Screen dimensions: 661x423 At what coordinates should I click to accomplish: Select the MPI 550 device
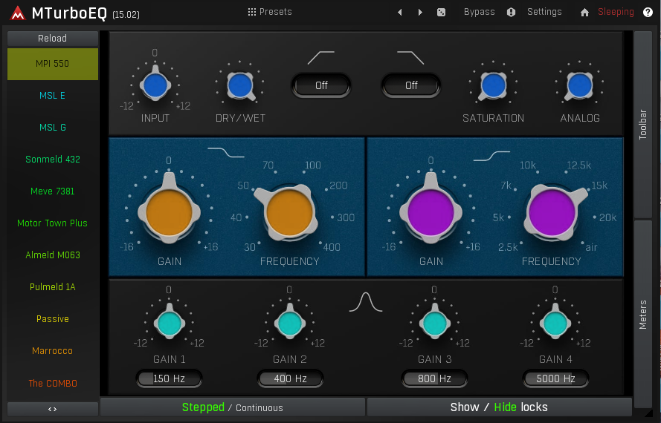point(53,64)
